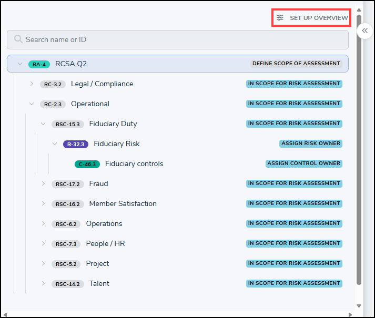Click the RC-2.3 ID badge
Viewport: 375px width, 318px height.
53,104
